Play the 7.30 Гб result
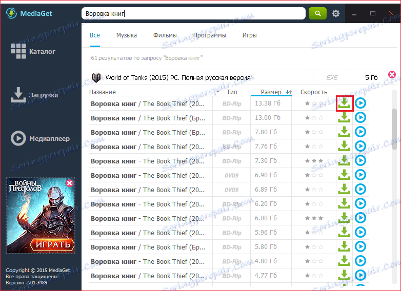401x291 pixels. 360,160
